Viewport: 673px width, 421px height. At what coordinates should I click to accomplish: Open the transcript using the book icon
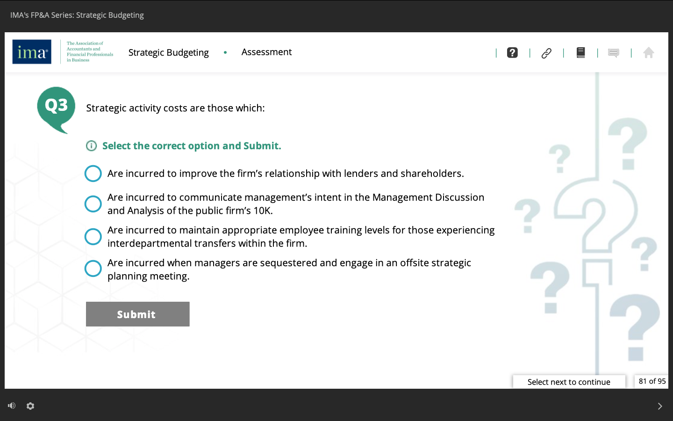(580, 52)
